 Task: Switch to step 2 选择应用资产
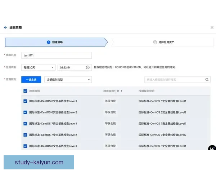coord(162,42)
